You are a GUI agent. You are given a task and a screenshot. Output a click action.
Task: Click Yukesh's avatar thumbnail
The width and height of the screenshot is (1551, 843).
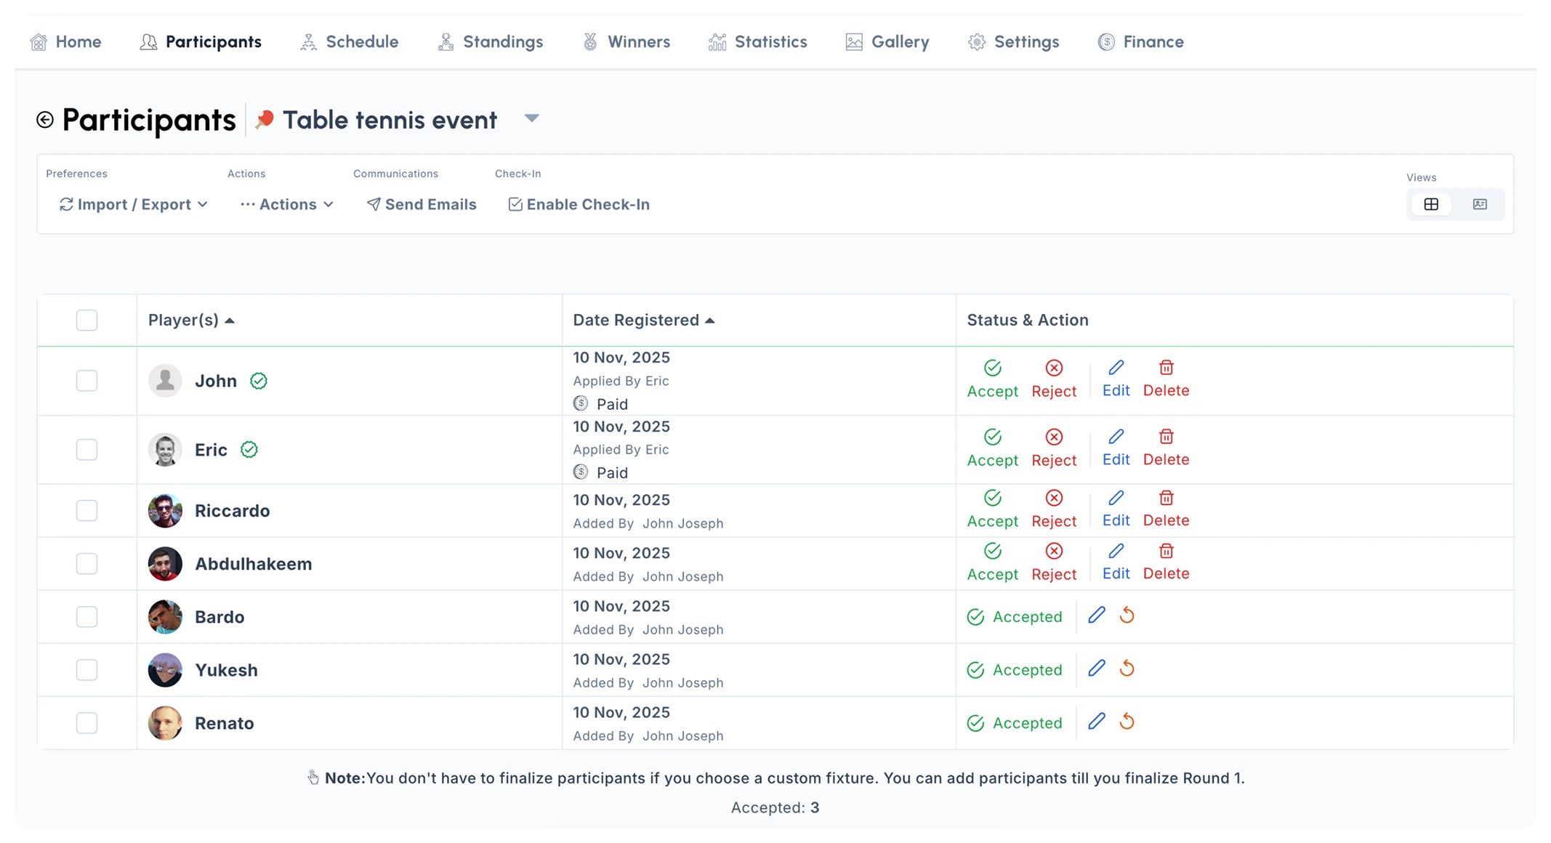click(165, 670)
